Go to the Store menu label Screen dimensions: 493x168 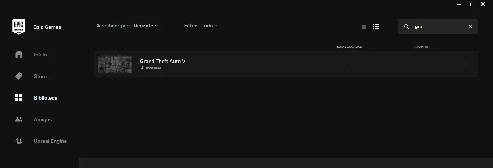click(x=40, y=76)
